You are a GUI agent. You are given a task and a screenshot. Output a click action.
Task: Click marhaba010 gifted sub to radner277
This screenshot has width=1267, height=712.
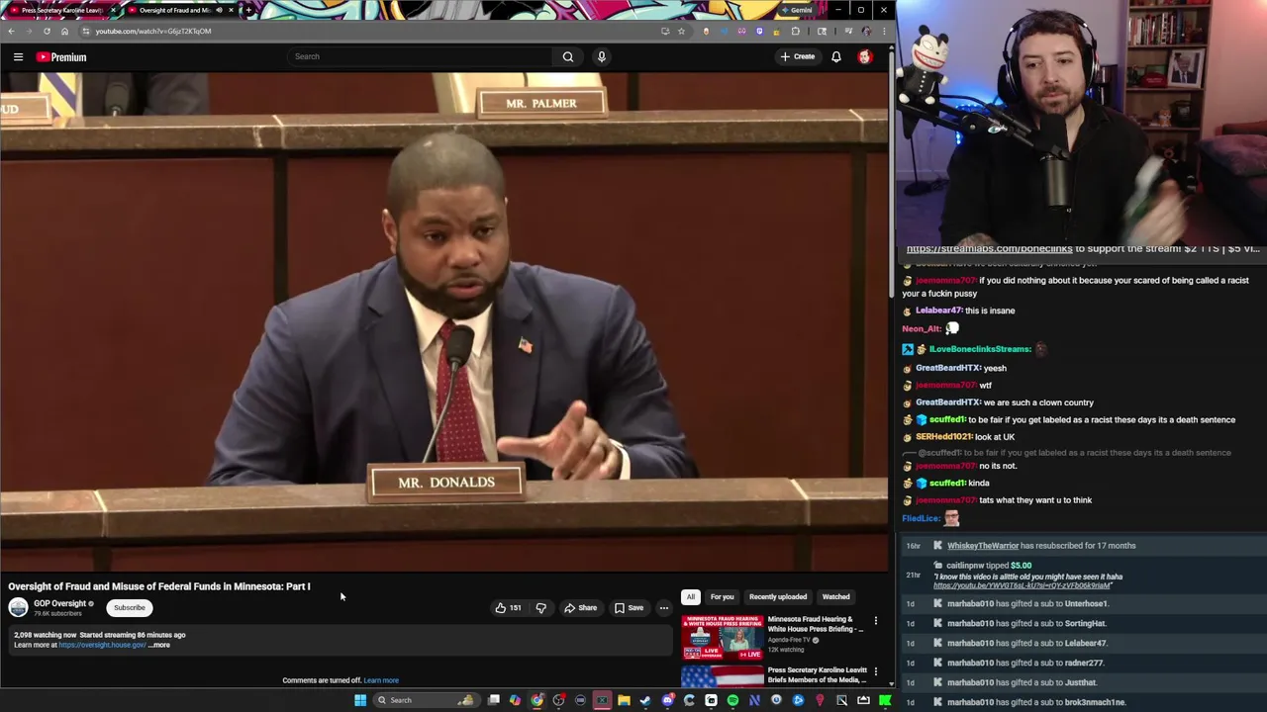pos(1025,663)
